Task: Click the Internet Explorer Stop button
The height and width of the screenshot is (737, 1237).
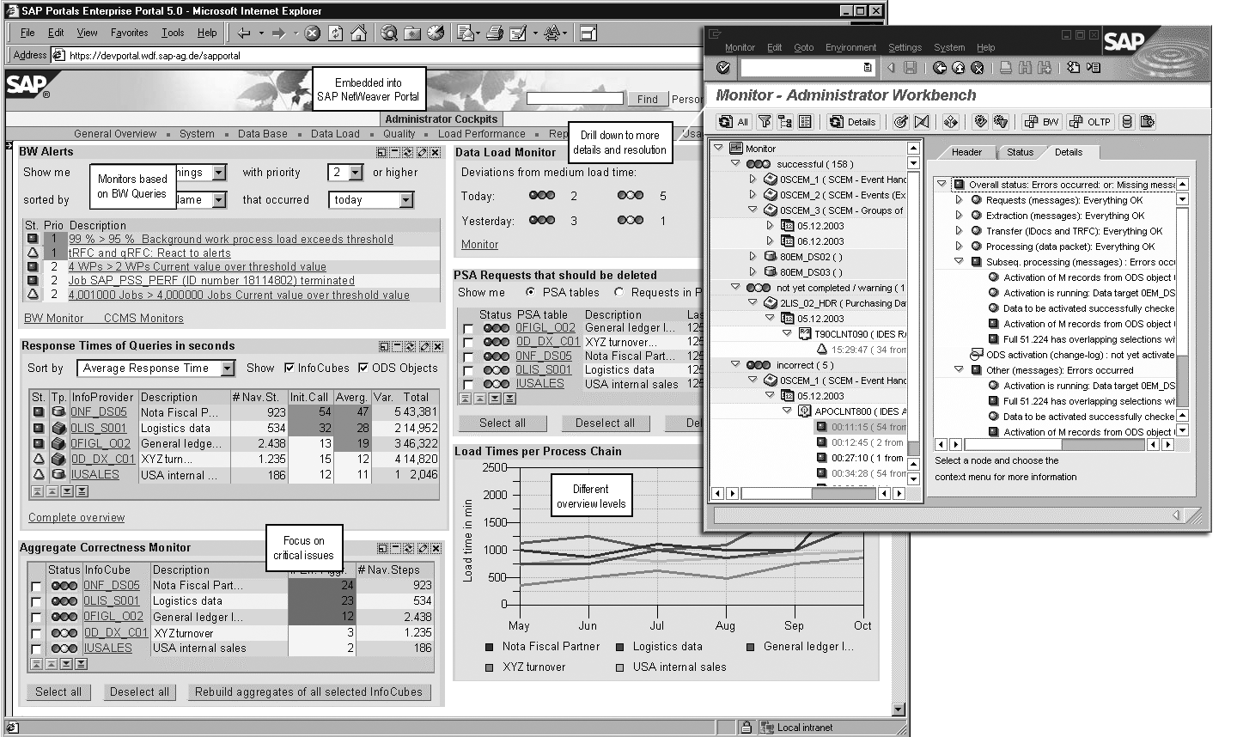Action: click(x=312, y=33)
